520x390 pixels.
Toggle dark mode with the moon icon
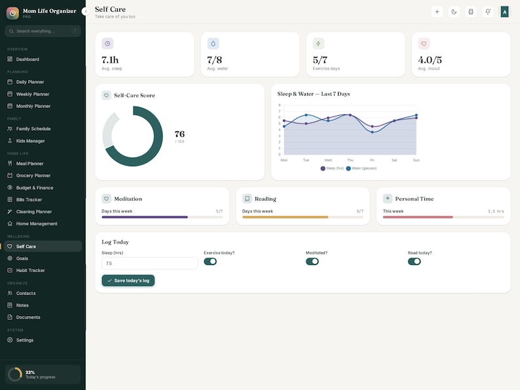click(x=454, y=12)
